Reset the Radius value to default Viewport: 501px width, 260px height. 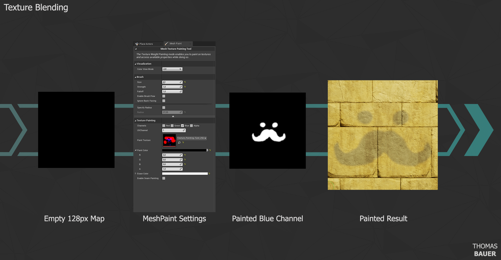(x=185, y=112)
